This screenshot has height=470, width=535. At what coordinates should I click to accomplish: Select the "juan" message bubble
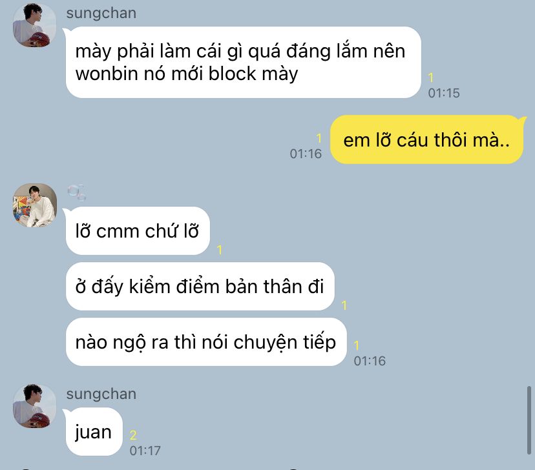(x=94, y=432)
